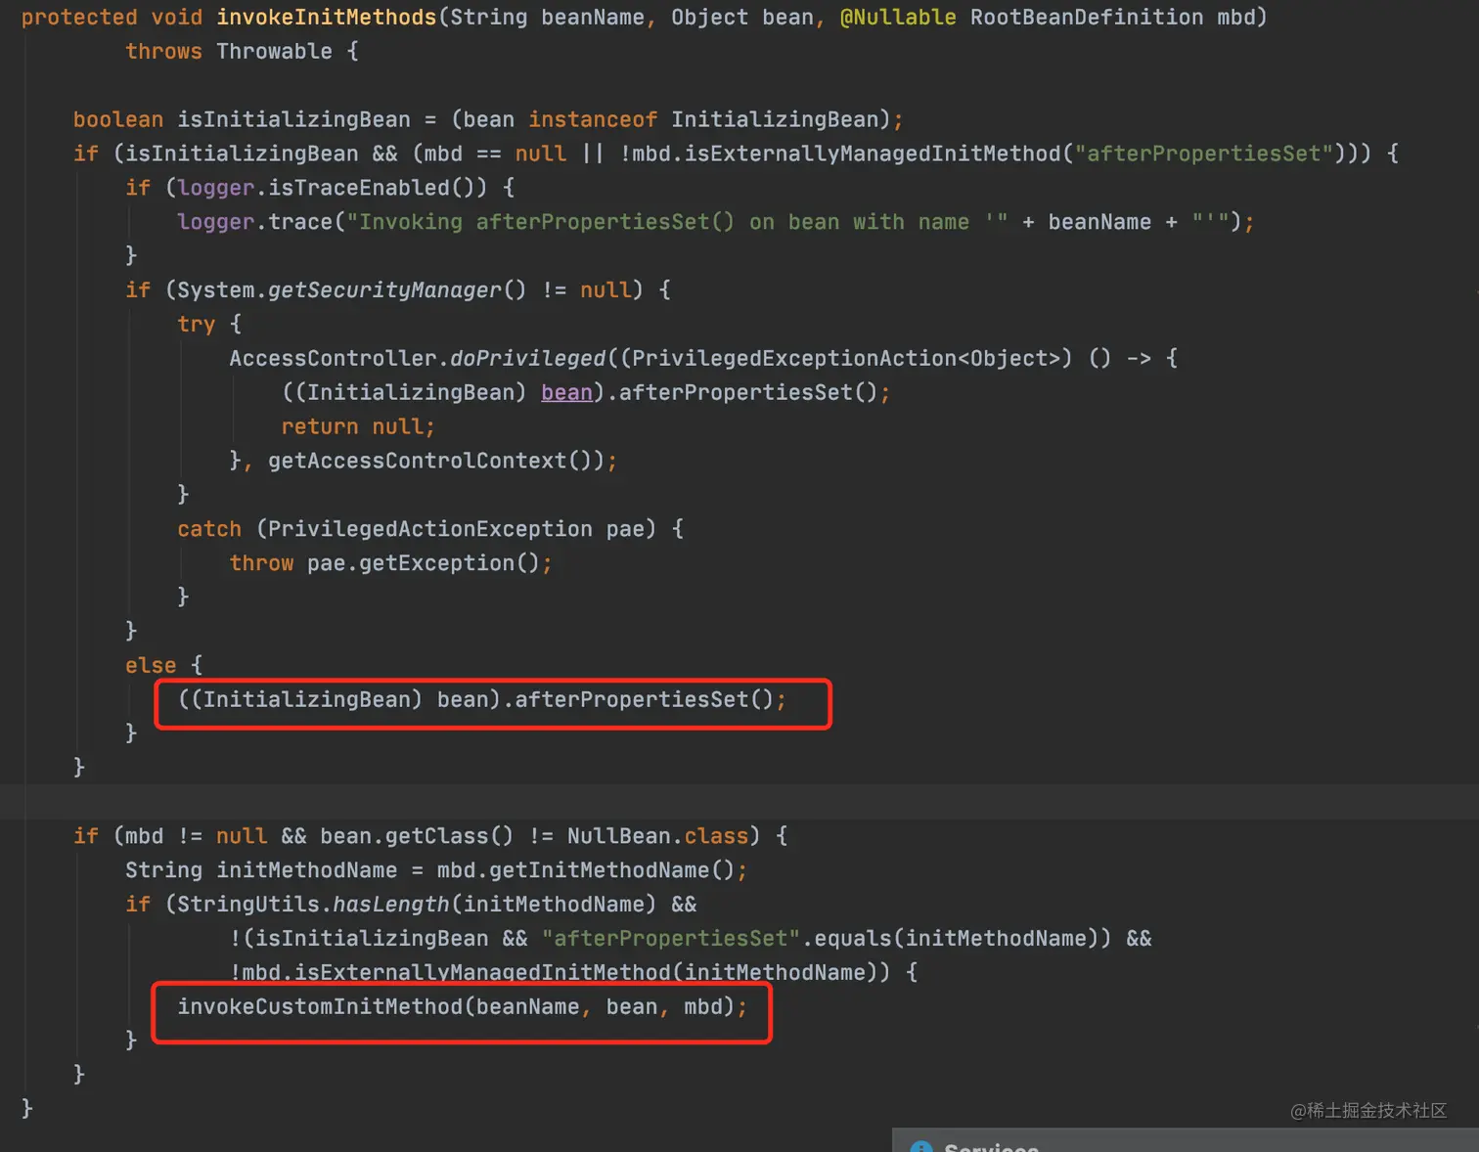Click the catch keyword
Viewport: 1479px width, 1152px height.
pyautogui.click(x=209, y=529)
